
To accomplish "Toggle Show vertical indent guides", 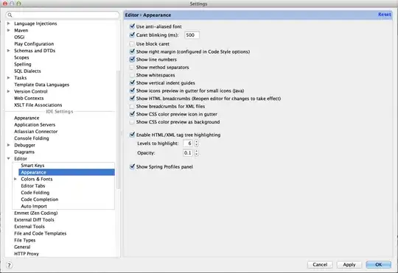I will pos(132,82).
